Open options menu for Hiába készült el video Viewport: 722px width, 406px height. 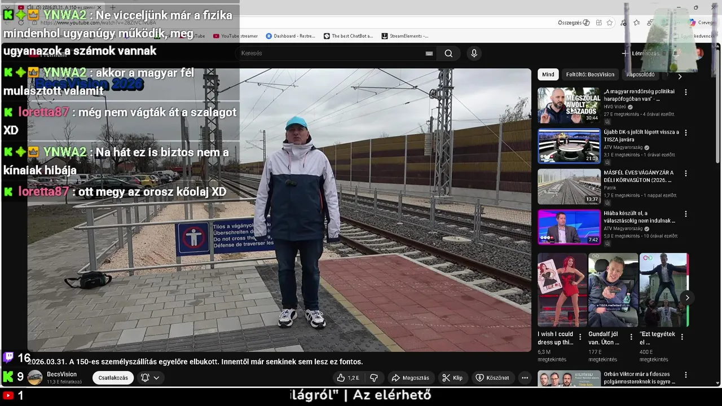[686, 214]
